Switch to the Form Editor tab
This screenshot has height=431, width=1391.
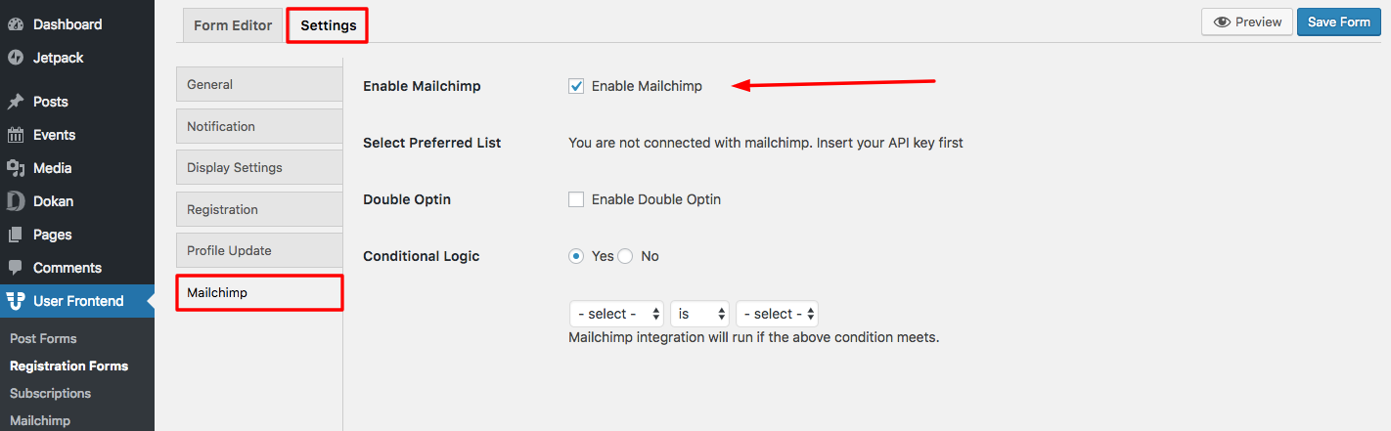(233, 25)
